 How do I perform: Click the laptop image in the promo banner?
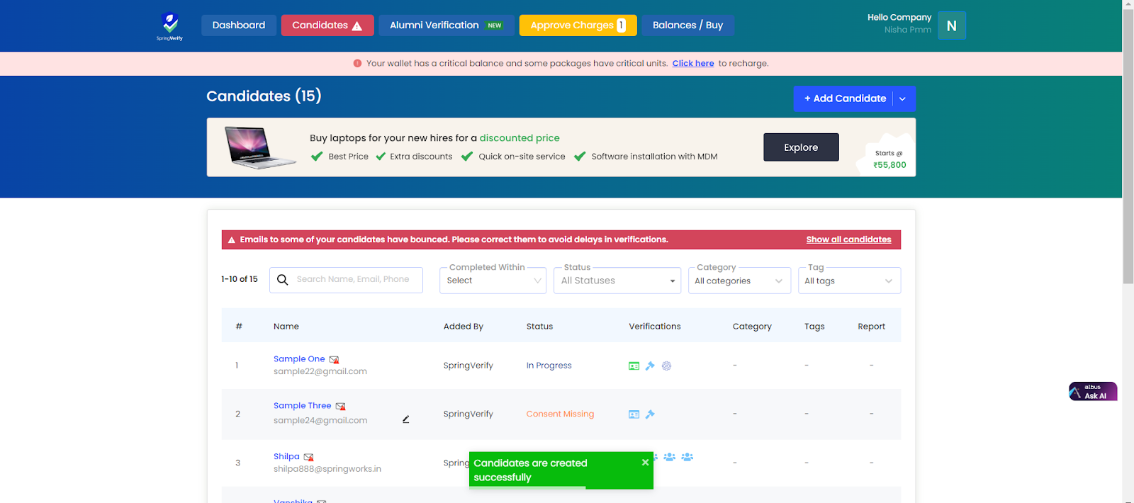click(x=259, y=147)
